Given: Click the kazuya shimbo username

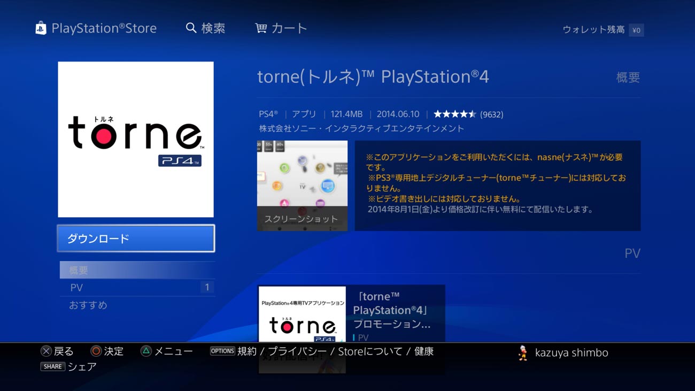Looking at the screenshot, I should [x=572, y=353].
